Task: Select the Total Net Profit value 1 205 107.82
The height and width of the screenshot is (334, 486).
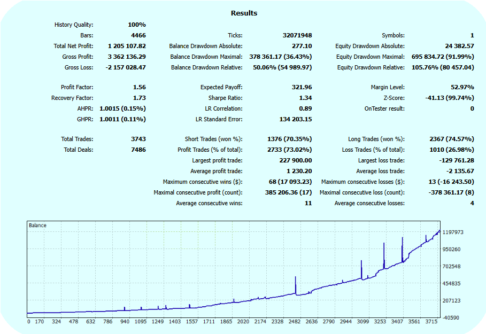Action: click(x=127, y=46)
